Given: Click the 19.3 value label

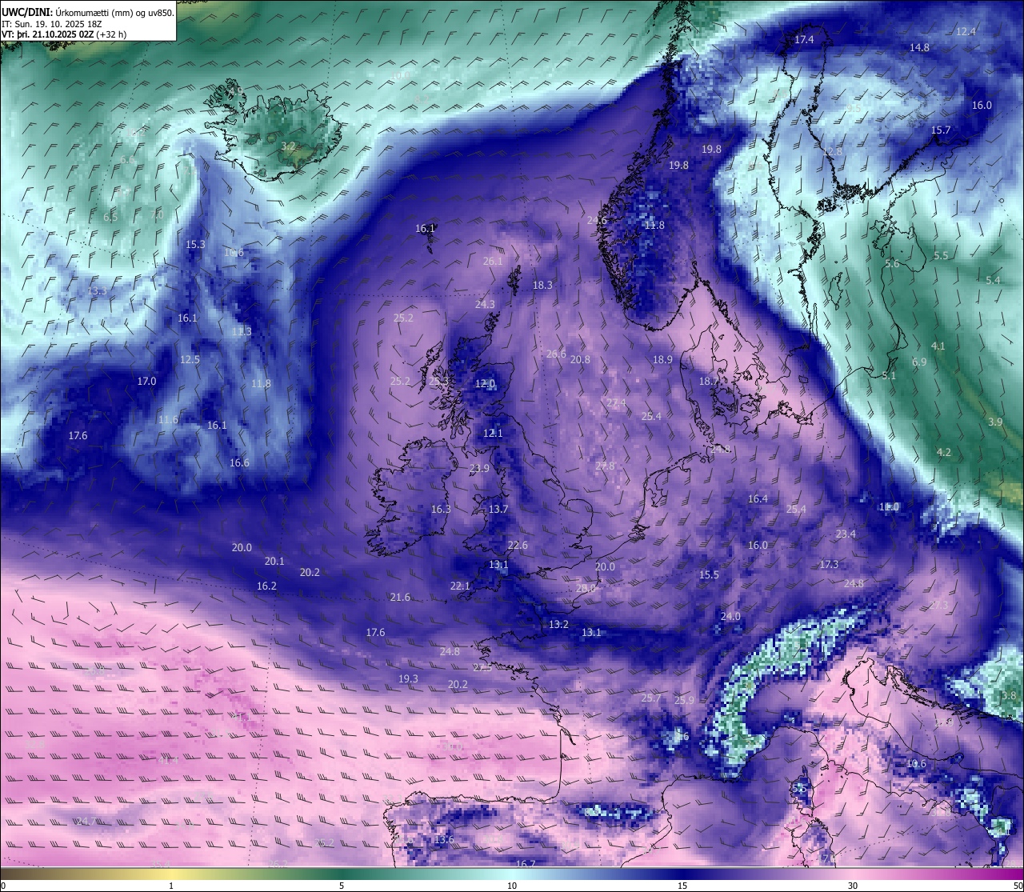Looking at the screenshot, I should 408,679.
